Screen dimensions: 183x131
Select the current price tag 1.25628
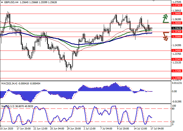pyautogui.click(x=177, y=28)
